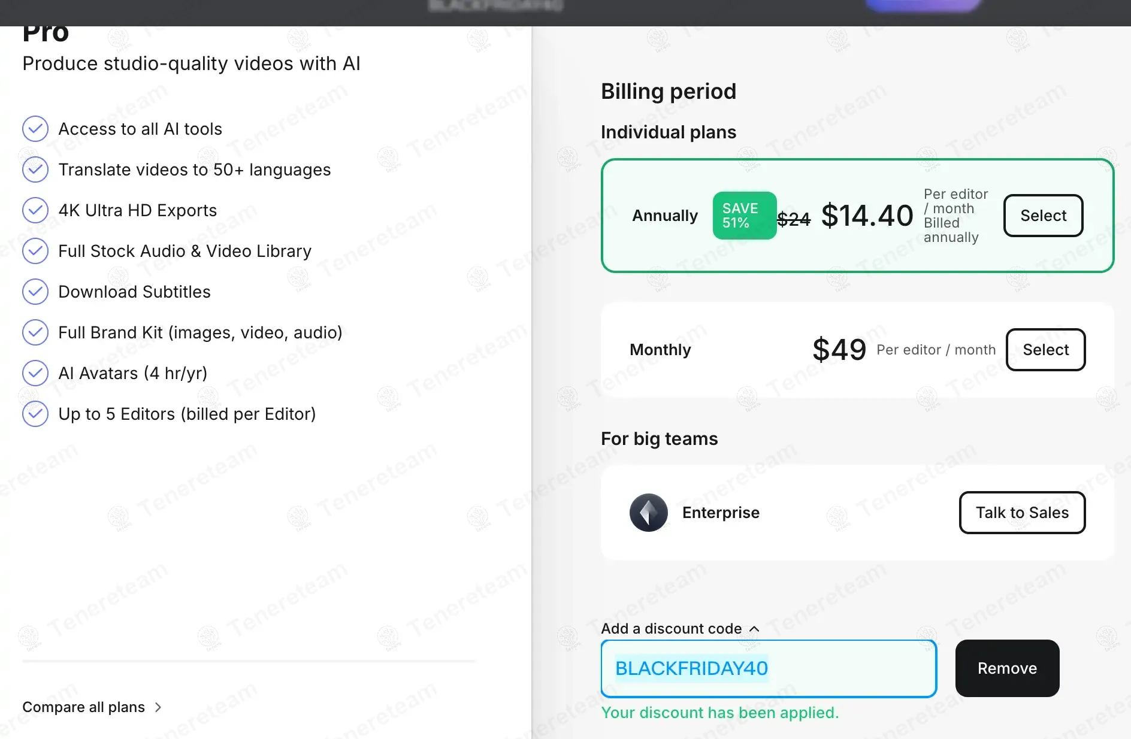Click the checkmark icon beside Up to 5 Editors
The width and height of the screenshot is (1131, 739).
click(x=35, y=414)
